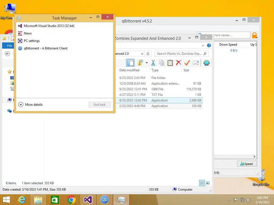Refresh the Explorer address bar
The image size is (274, 205).
tap(148, 54)
